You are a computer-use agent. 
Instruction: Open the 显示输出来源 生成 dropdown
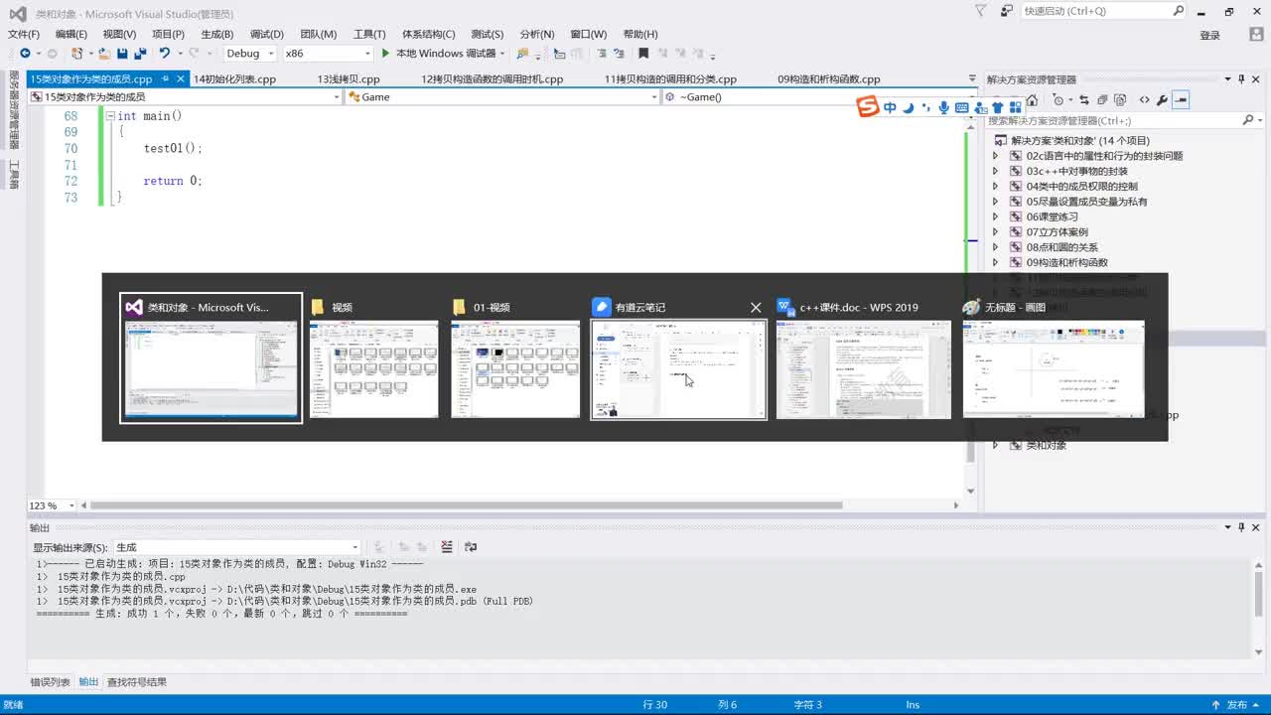[x=236, y=547]
